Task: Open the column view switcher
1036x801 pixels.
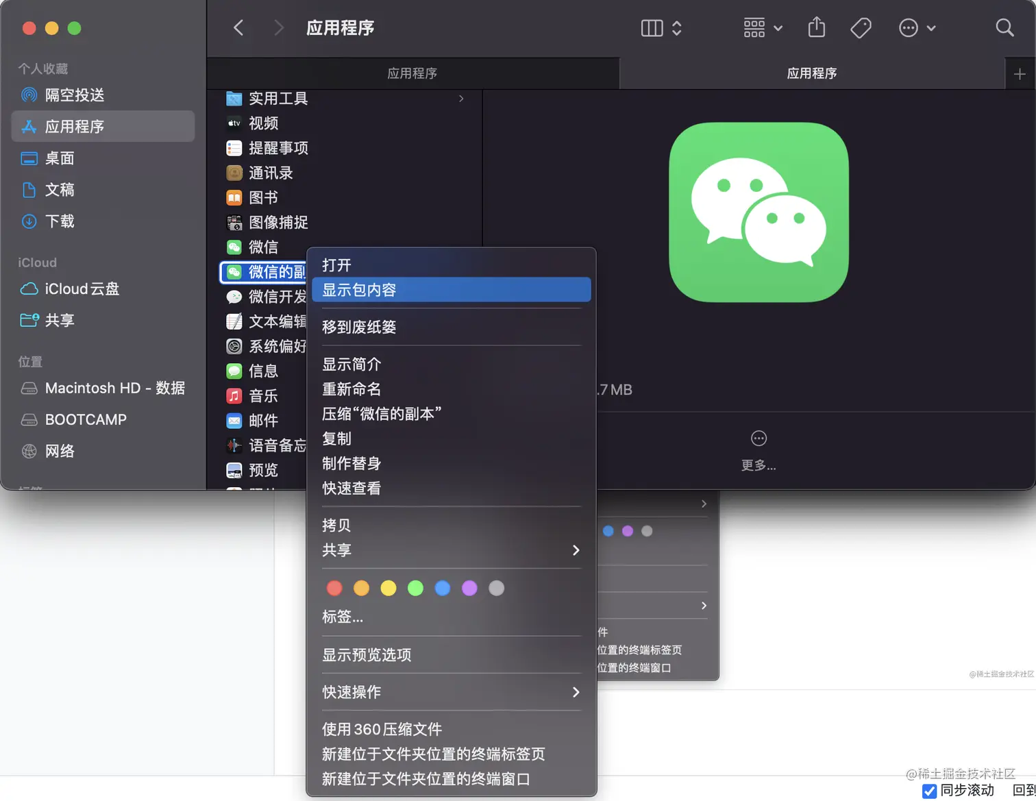Action: coord(661,28)
